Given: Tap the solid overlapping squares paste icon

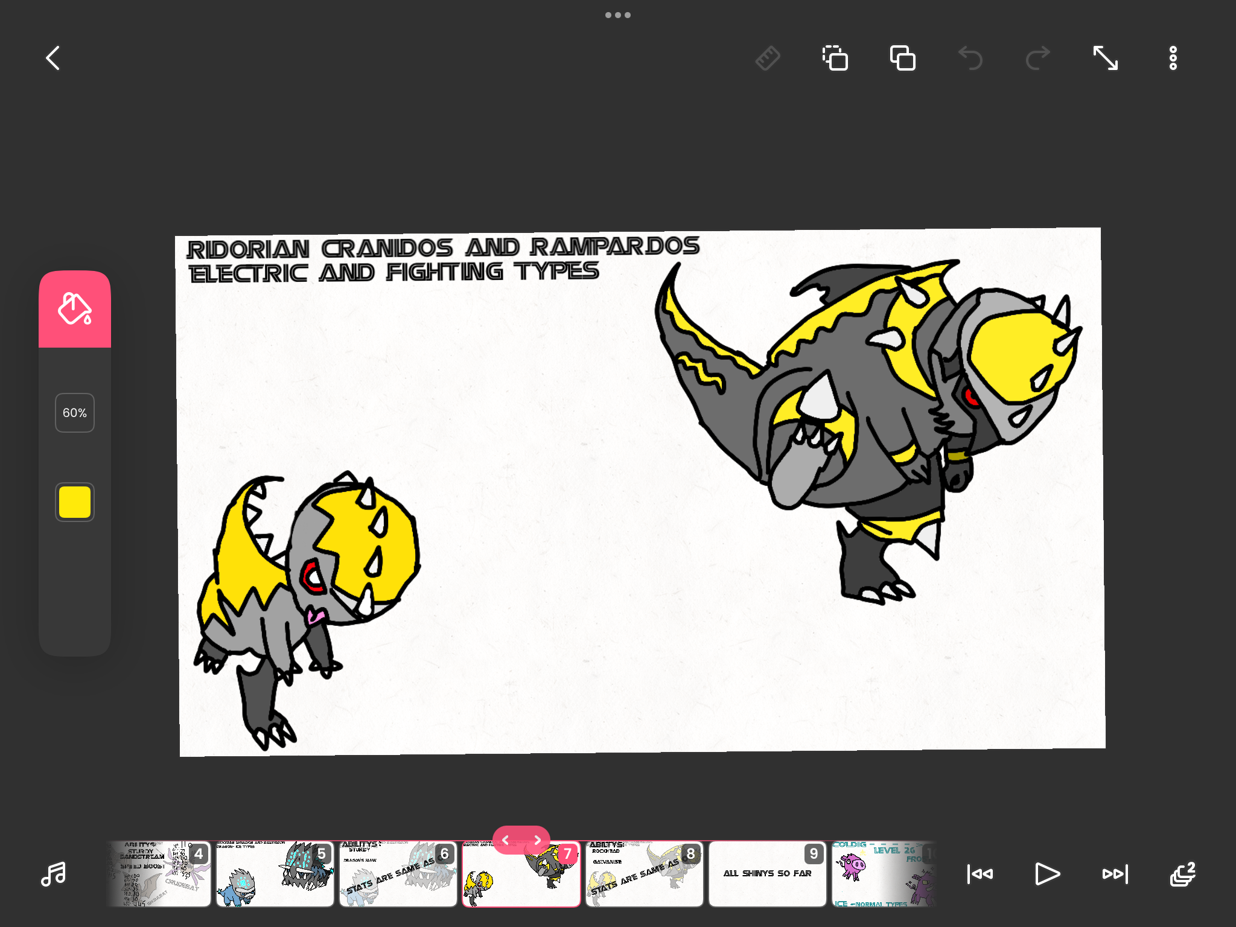Looking at the screenshot, I should click(903, 59).
